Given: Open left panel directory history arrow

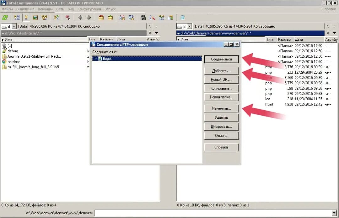Looking at the screenshot, I should (x=156, y=33).
